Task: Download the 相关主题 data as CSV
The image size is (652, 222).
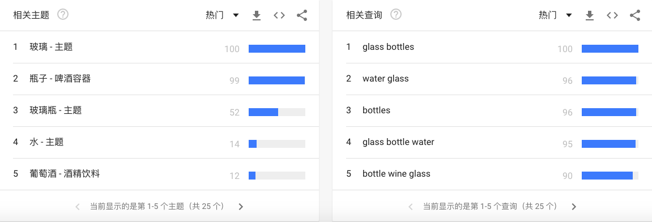Action: [257, 15]
